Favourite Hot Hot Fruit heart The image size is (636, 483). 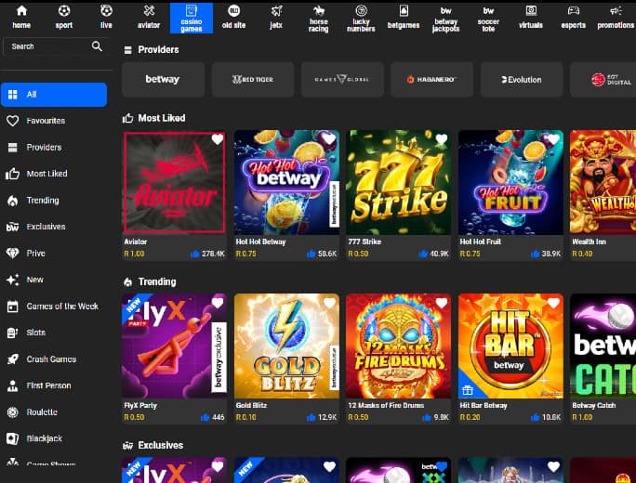[x=553, y=139]
